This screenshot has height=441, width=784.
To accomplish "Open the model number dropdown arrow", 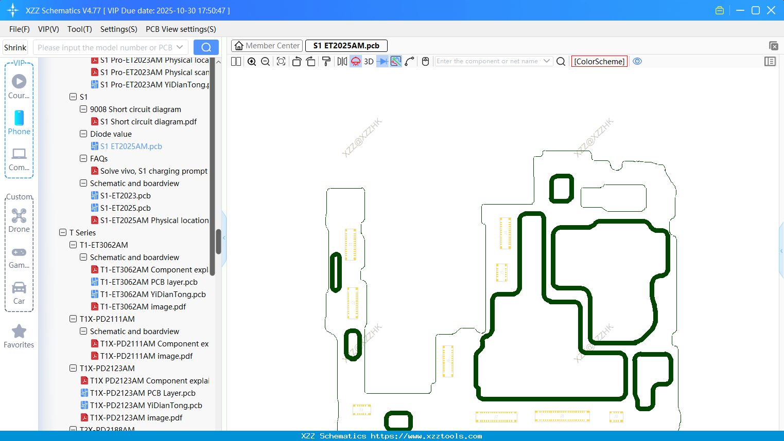I will pyautogui.click(x=180, y=47).
